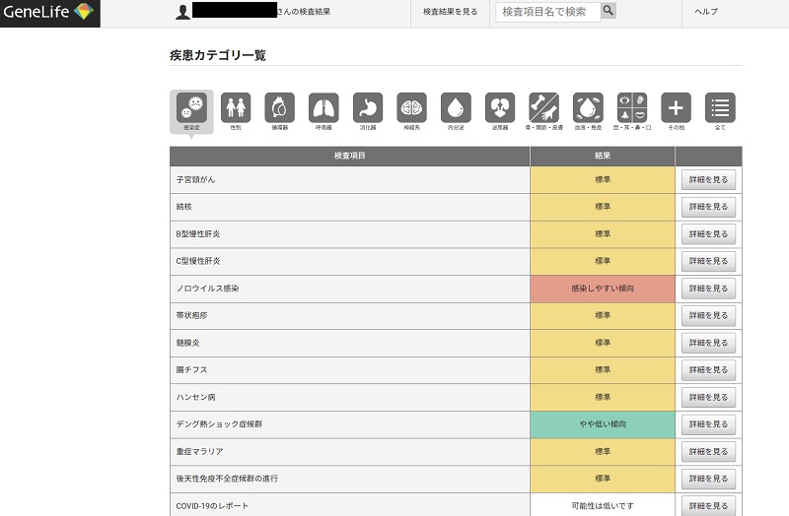Click the 検査項目名で検索 search field
Image resolution: width=789 pixels, height=516 pixels.
click(x=548, y=12)
